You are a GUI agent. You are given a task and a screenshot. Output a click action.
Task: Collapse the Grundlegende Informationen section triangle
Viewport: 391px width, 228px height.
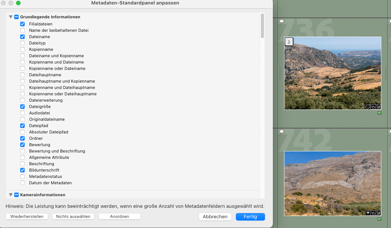11,17
